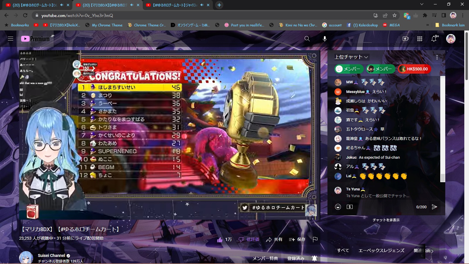Bookmark this page star icon
Viewport: 469px width, 264px height.
point(395,15)
